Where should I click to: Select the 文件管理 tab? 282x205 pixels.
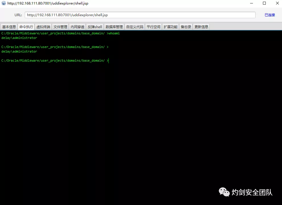pyautogui.click(x=60, y=27)
